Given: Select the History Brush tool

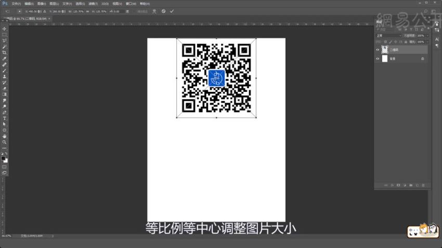Looking at the screenshot, I should pyautogui.click(x=4, y=82).
